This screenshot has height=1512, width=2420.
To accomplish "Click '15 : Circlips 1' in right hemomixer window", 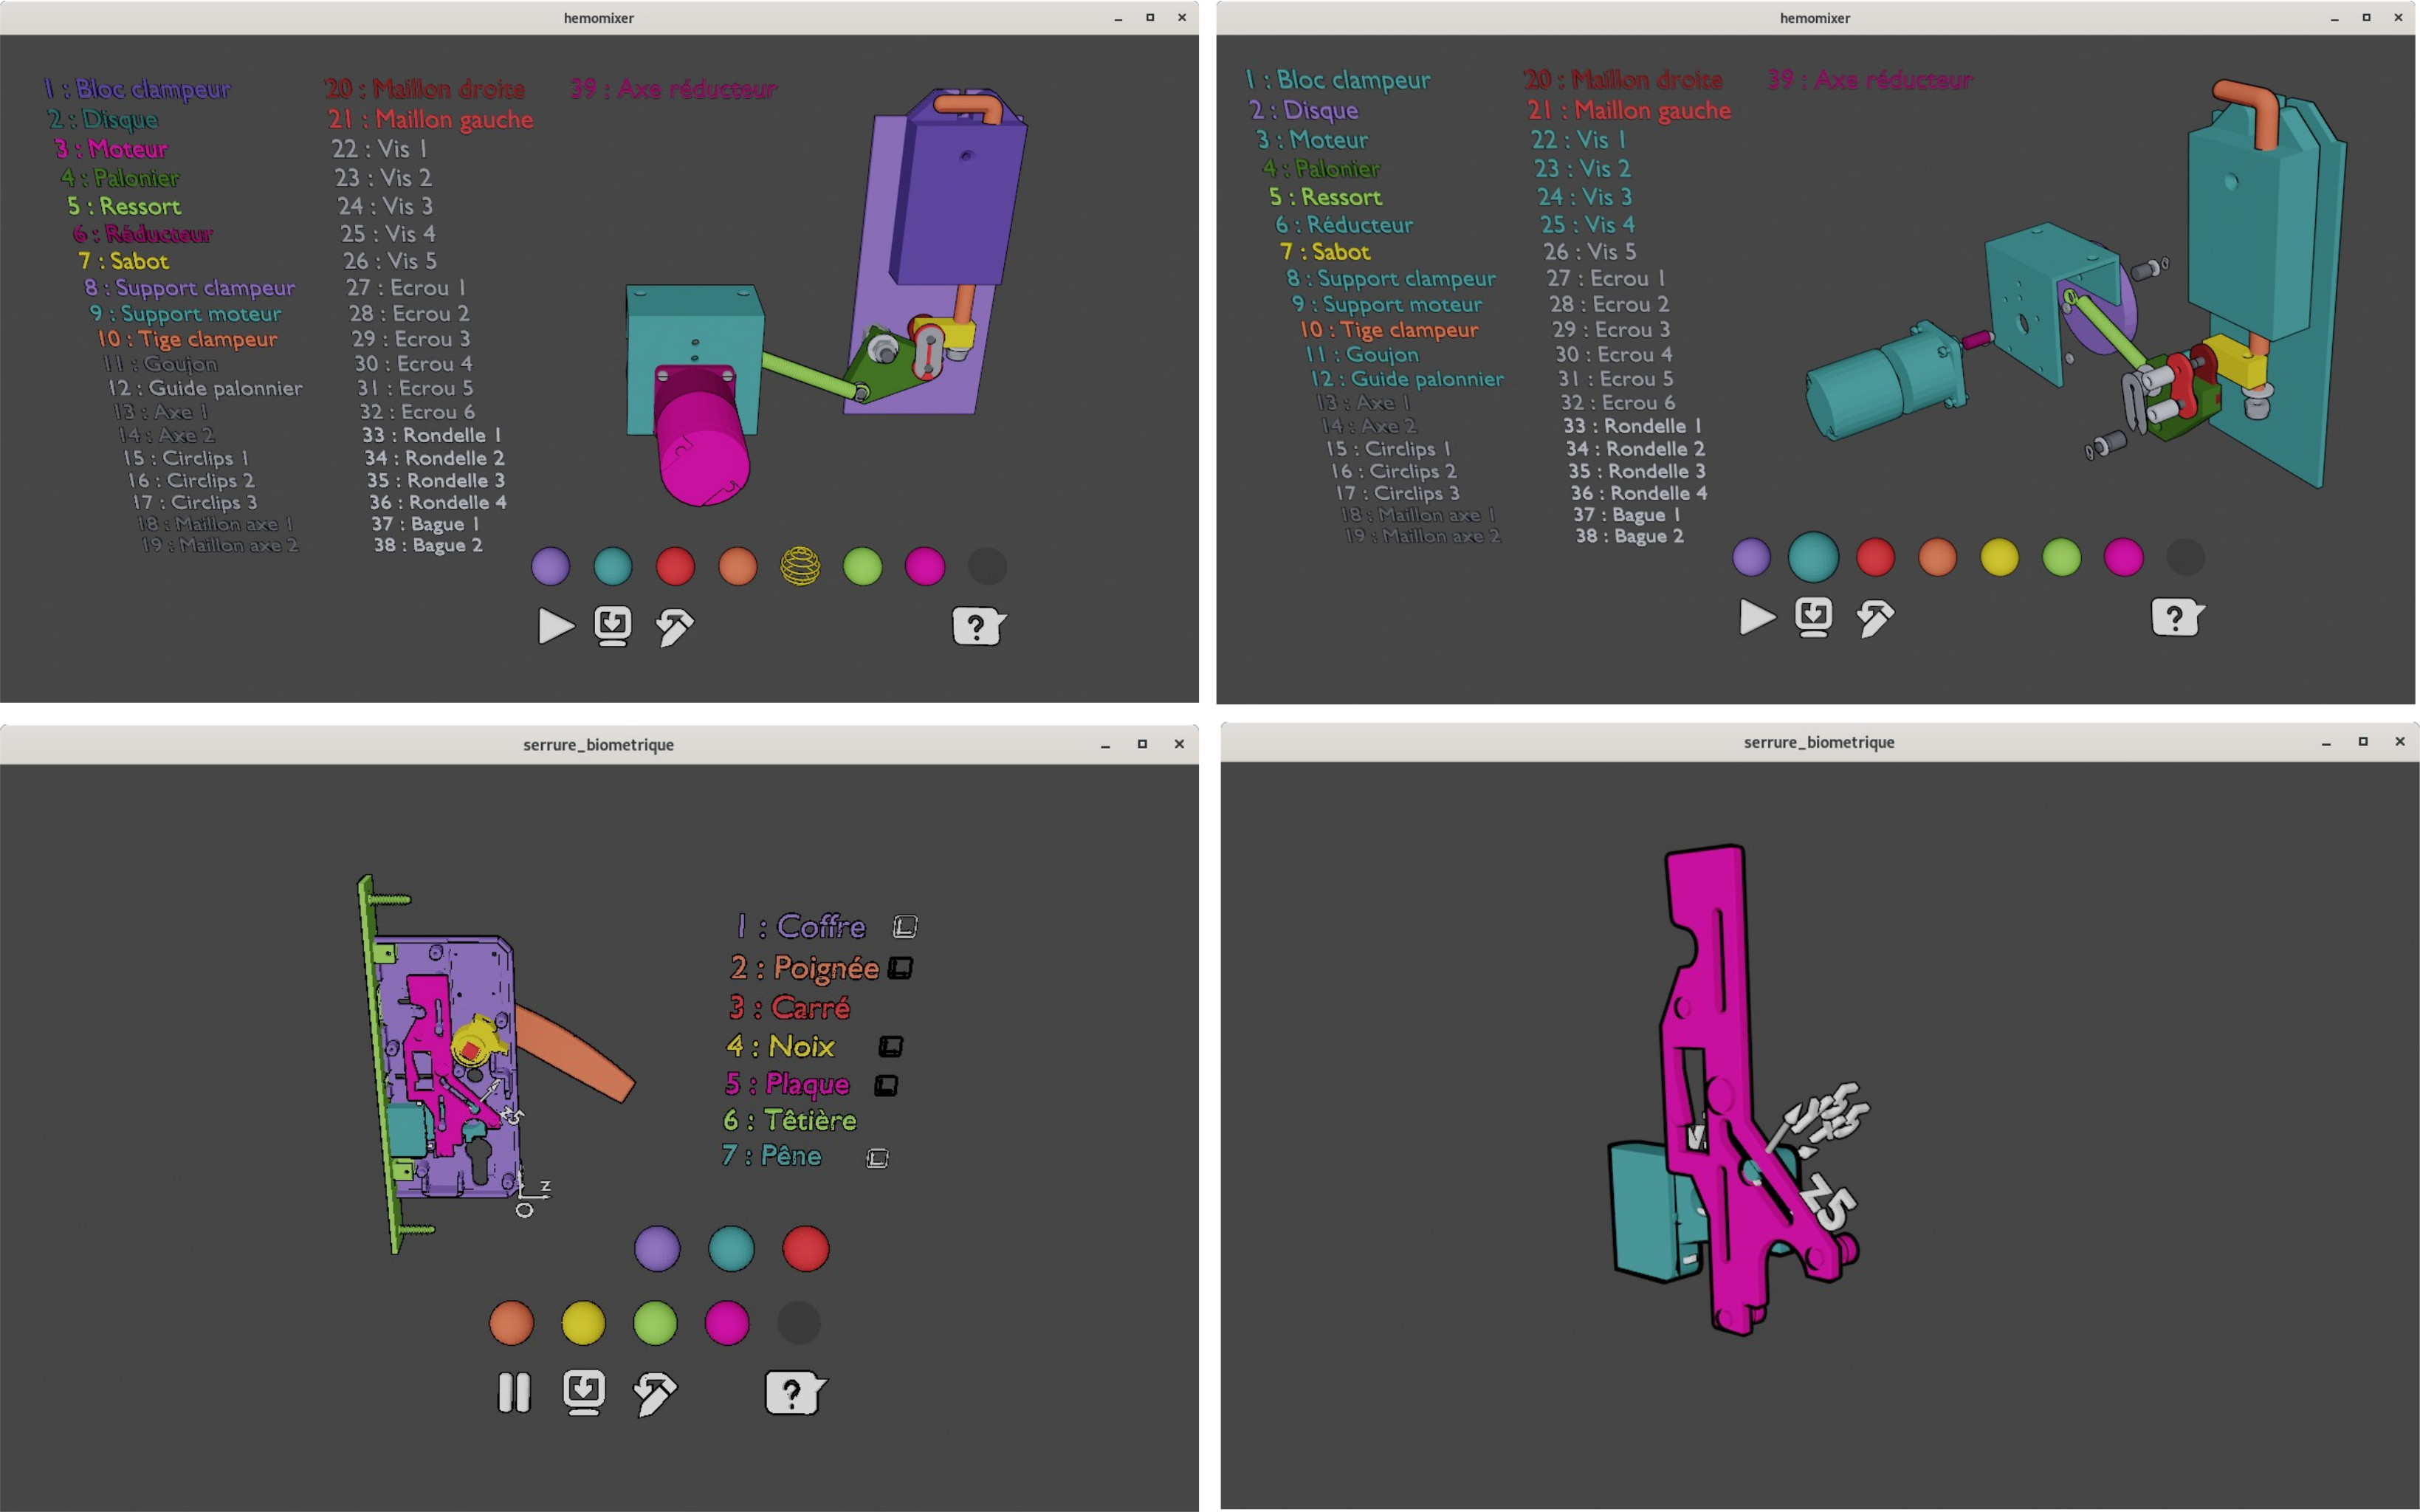I will click(1388, 449).
